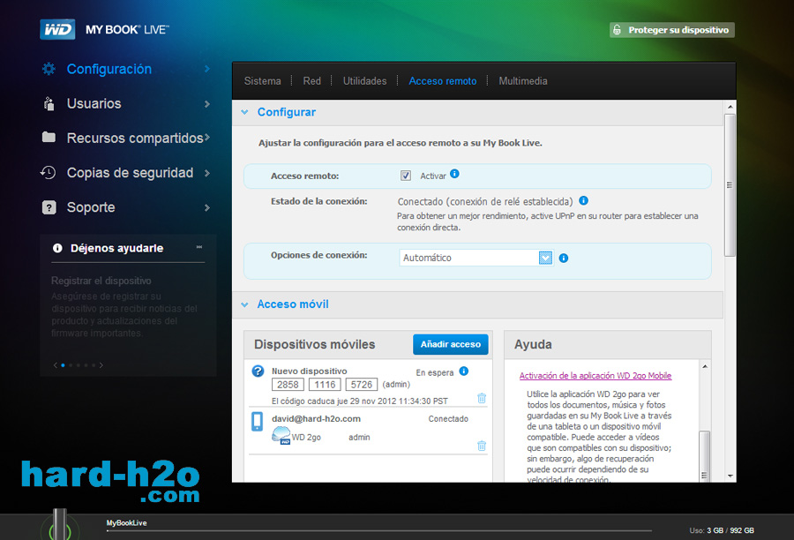
Task: Switch to the Sistema tab
Action: tap(262, 81)
